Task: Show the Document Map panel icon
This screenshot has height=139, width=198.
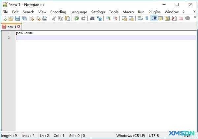Action: point(167,18)
